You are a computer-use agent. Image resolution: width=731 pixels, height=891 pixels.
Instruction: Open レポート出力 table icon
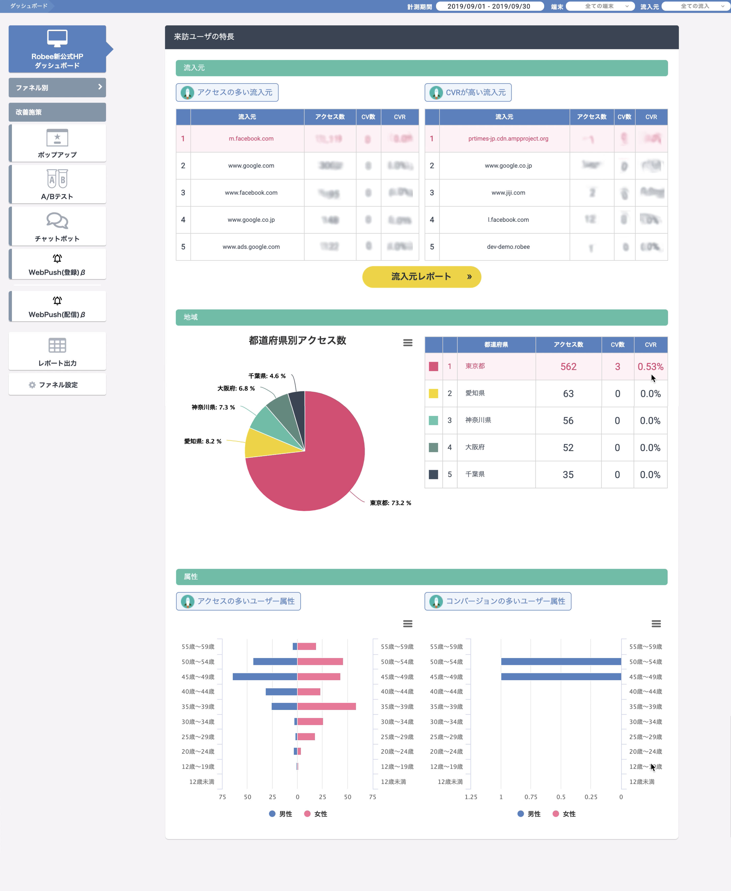click(57, 345)
